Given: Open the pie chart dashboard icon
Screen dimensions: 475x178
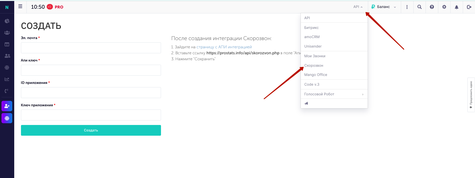Looking at the screenshot, I should pyautogui.click(x=7, y=21).
